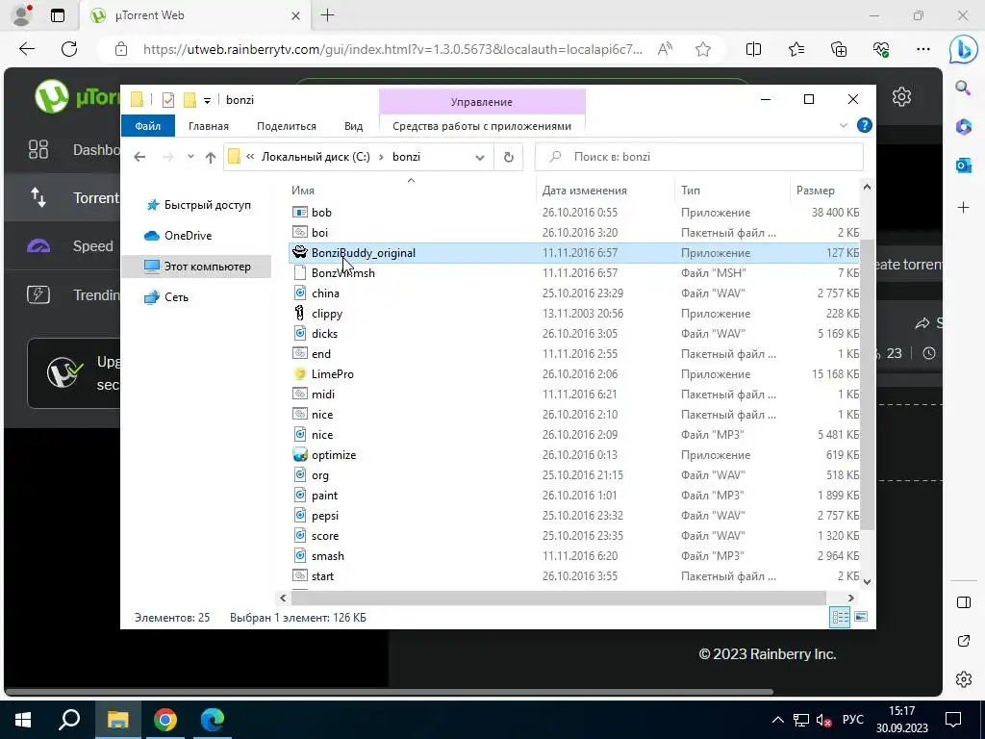Open Windows Start menu
This screenshot has height=739, width=985.
tap(23, 720)
